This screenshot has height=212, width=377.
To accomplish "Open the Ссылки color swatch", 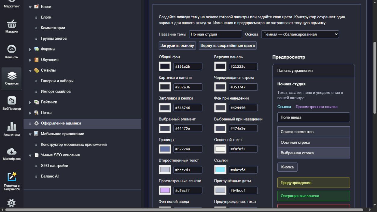I will pyautogui.click(x=220, y=170).
